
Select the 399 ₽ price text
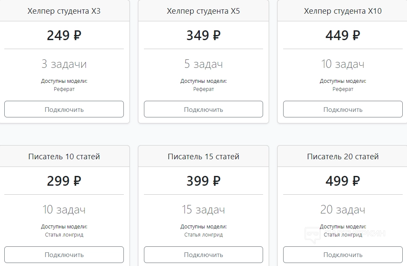pos(203,181)
